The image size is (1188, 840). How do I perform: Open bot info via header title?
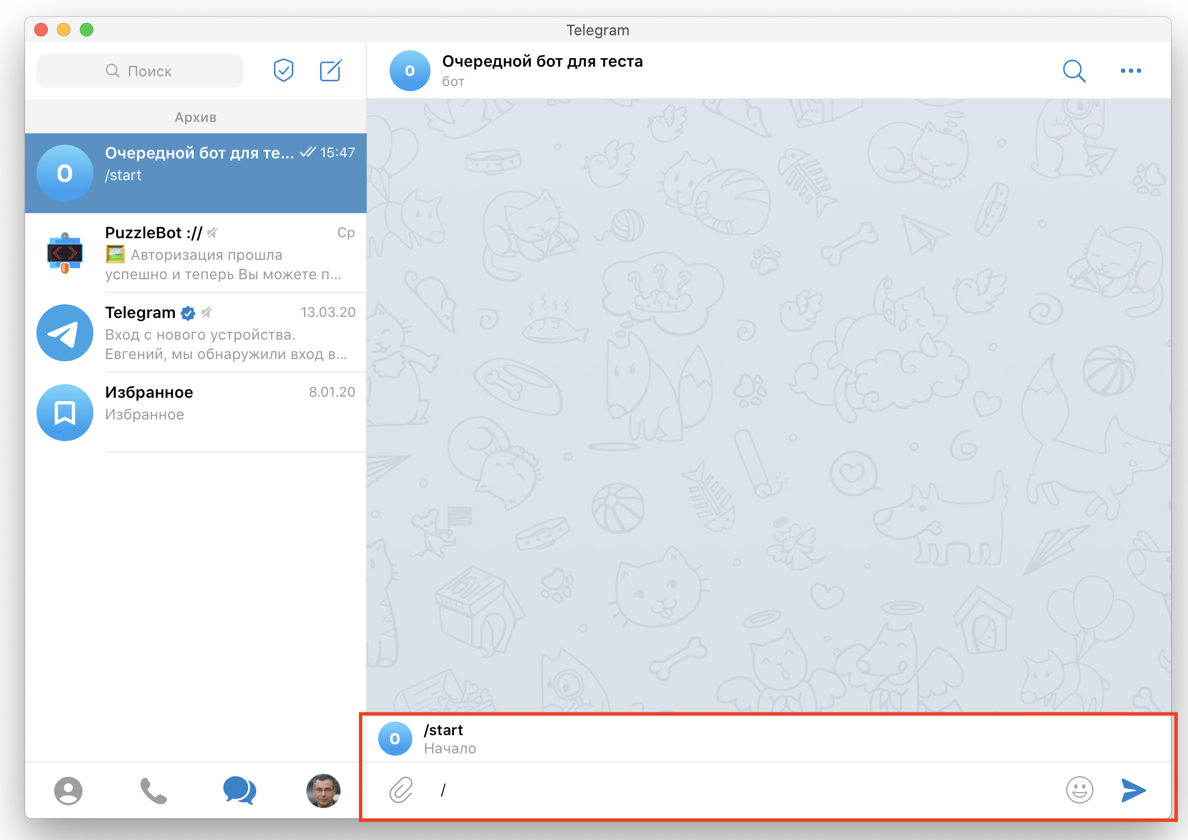coord(542,62)
